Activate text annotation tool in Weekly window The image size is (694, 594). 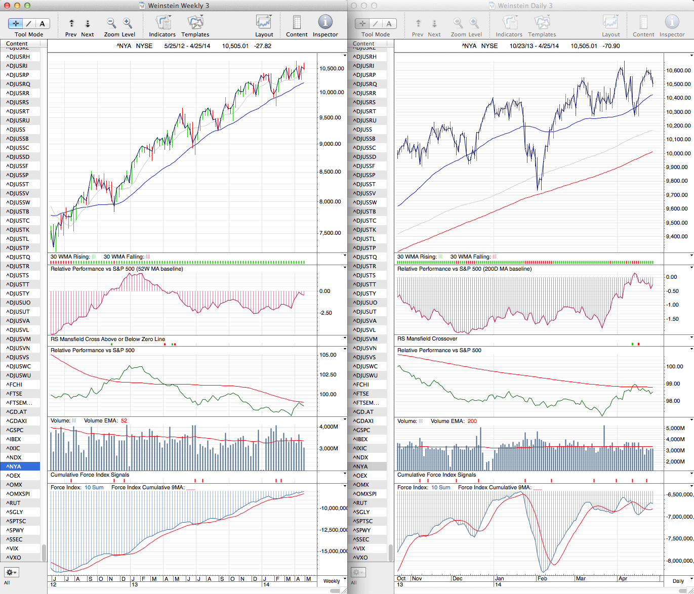pyautogui.click(x=42, y=23)
